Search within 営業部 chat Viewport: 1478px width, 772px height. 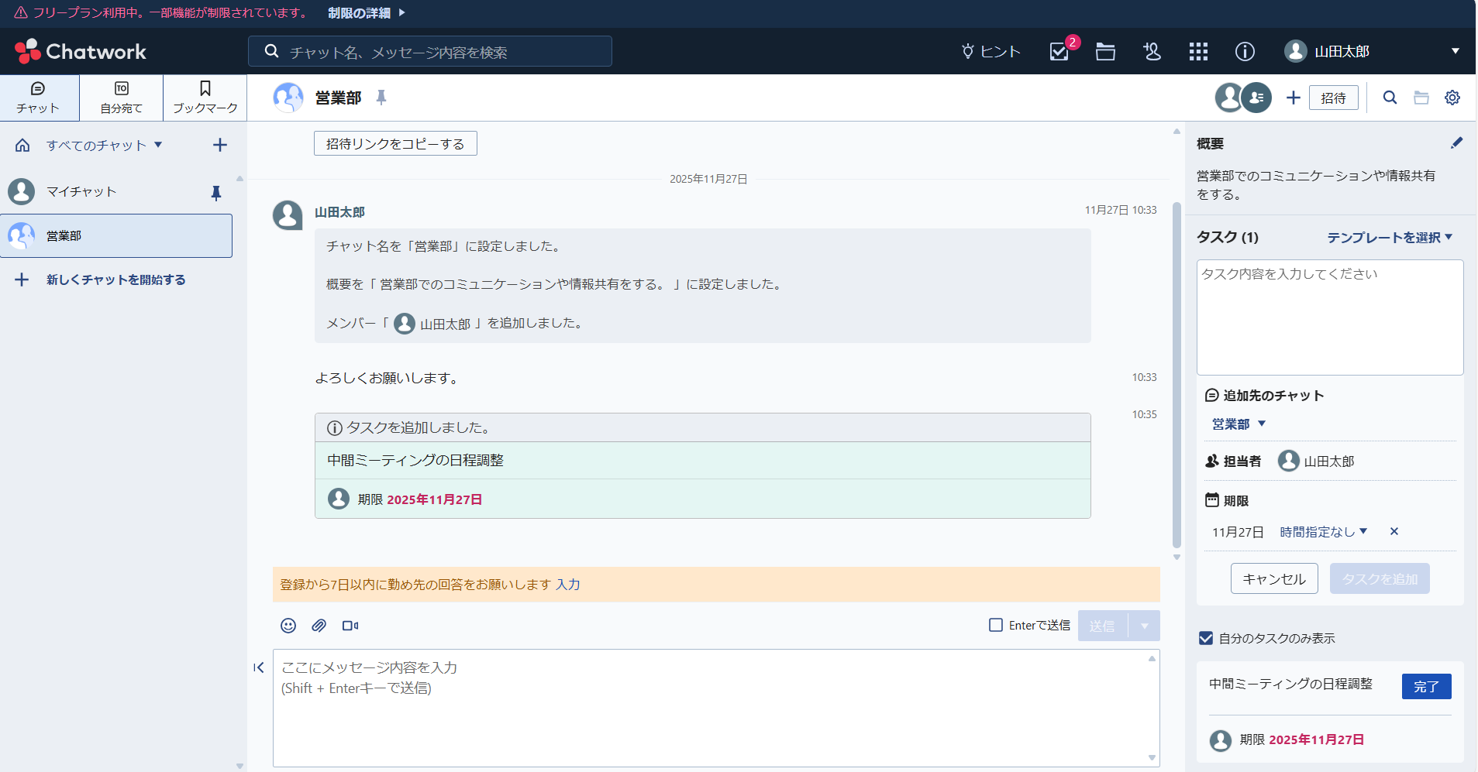click(x=1390, y=98)
